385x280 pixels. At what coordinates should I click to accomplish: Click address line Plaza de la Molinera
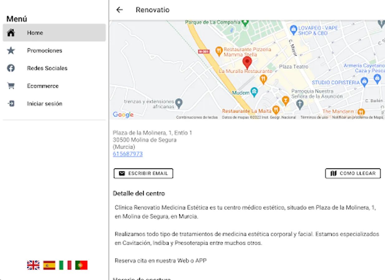[152, 133]
